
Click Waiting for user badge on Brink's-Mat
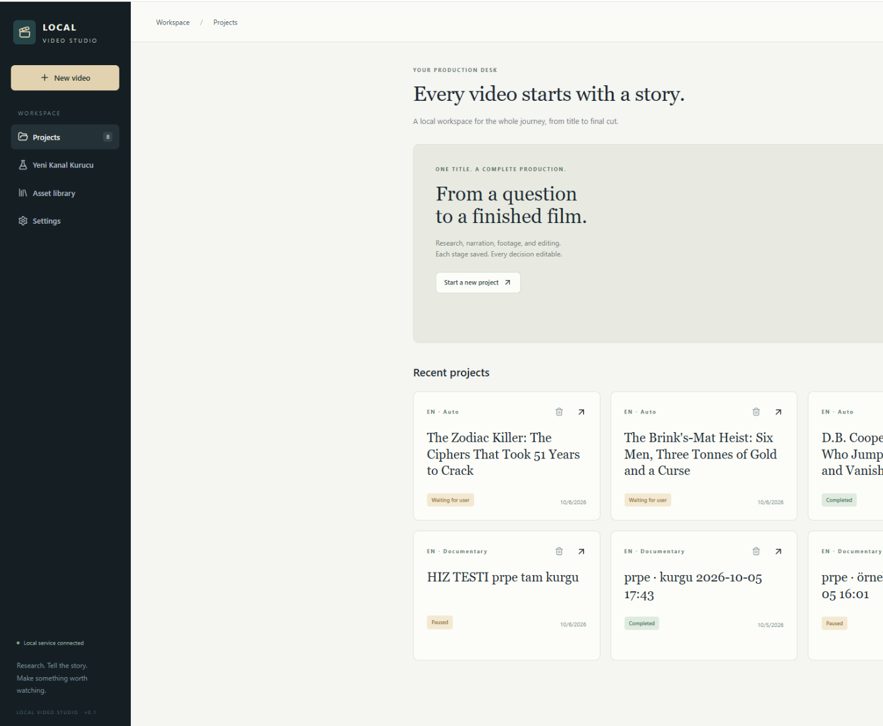point(648,500)
